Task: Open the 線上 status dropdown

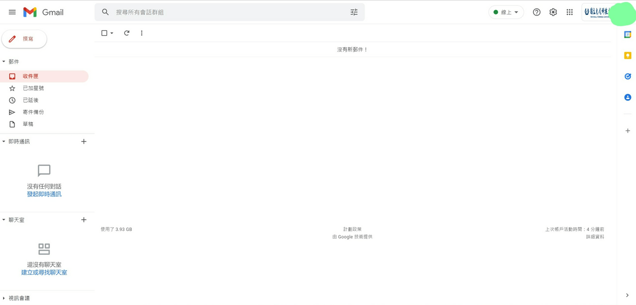Action: point(506,12)
